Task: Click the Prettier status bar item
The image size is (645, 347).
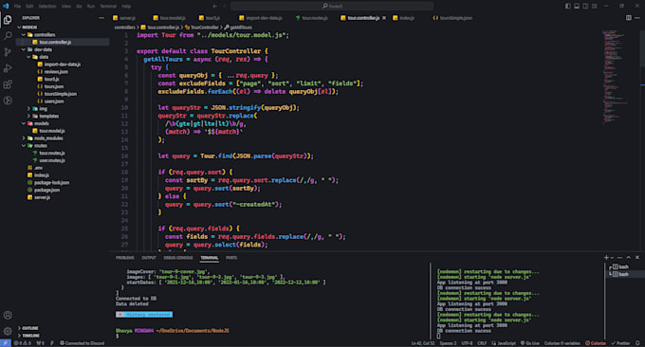Action: 620,343
